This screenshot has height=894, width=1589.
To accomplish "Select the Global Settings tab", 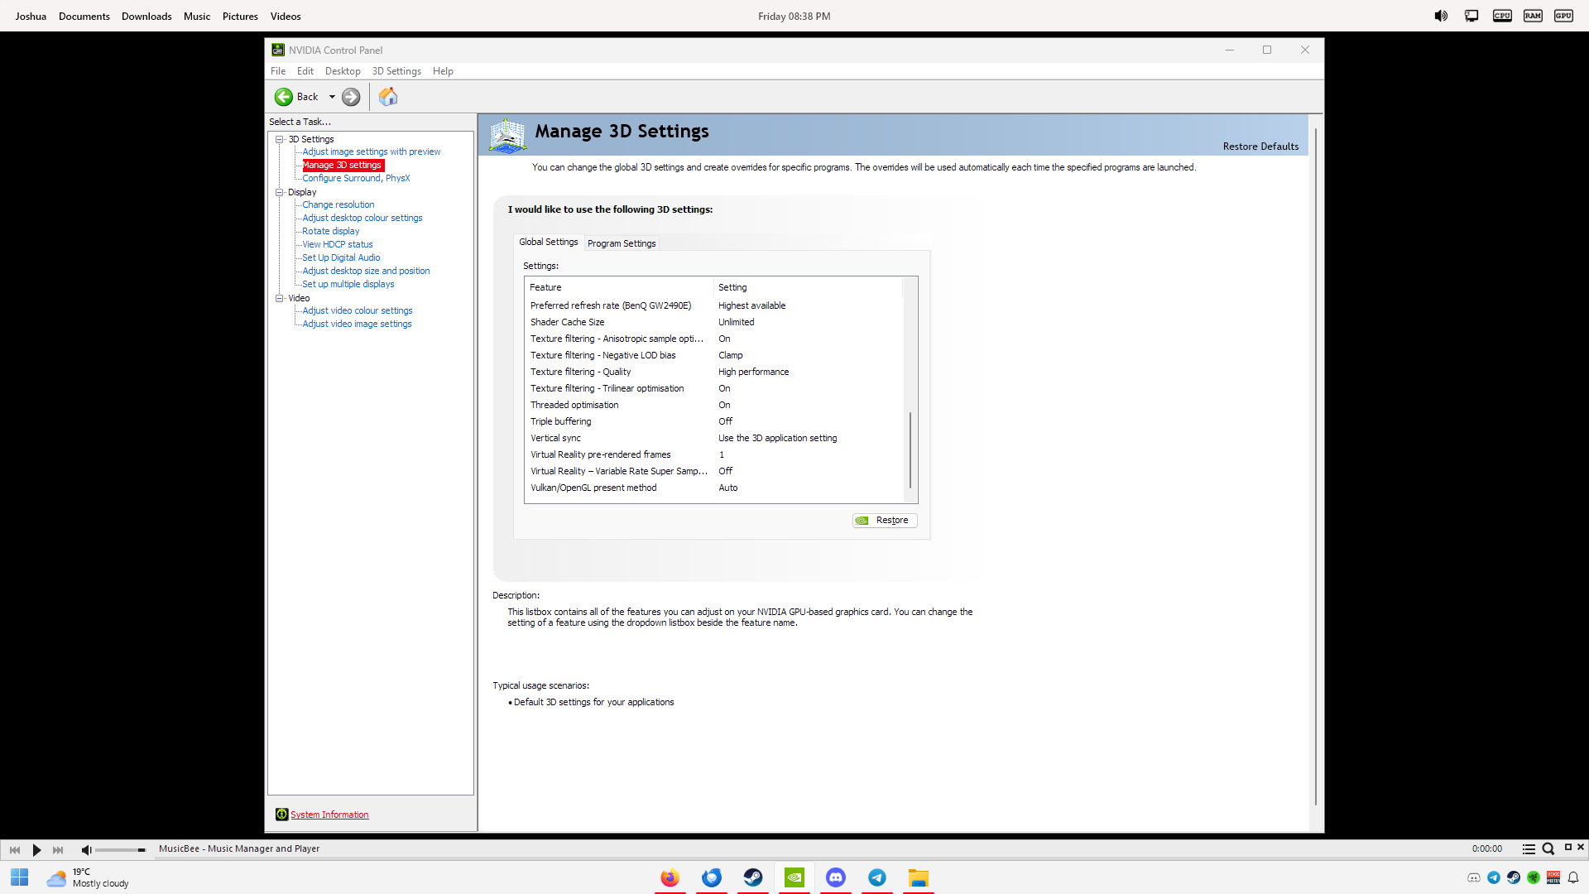I will [x=549, y=242].
